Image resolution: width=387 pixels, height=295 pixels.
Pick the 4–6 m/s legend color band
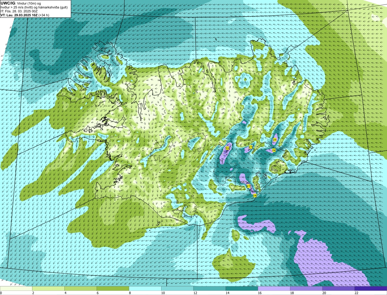tap(81, 289)
